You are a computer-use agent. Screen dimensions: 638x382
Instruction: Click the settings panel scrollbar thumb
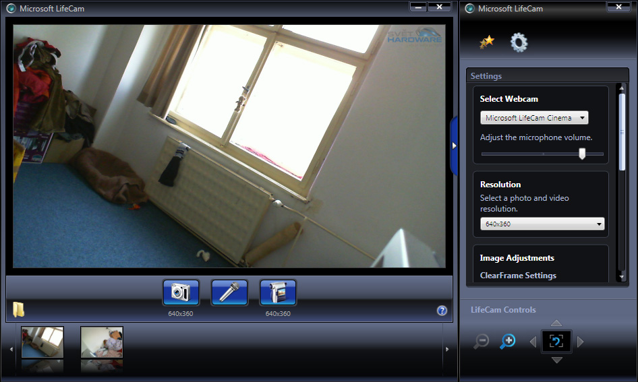point(622,132)
